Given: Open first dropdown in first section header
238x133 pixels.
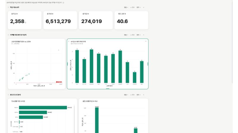Looking at the screenshot, I should (x=126, y=7).
